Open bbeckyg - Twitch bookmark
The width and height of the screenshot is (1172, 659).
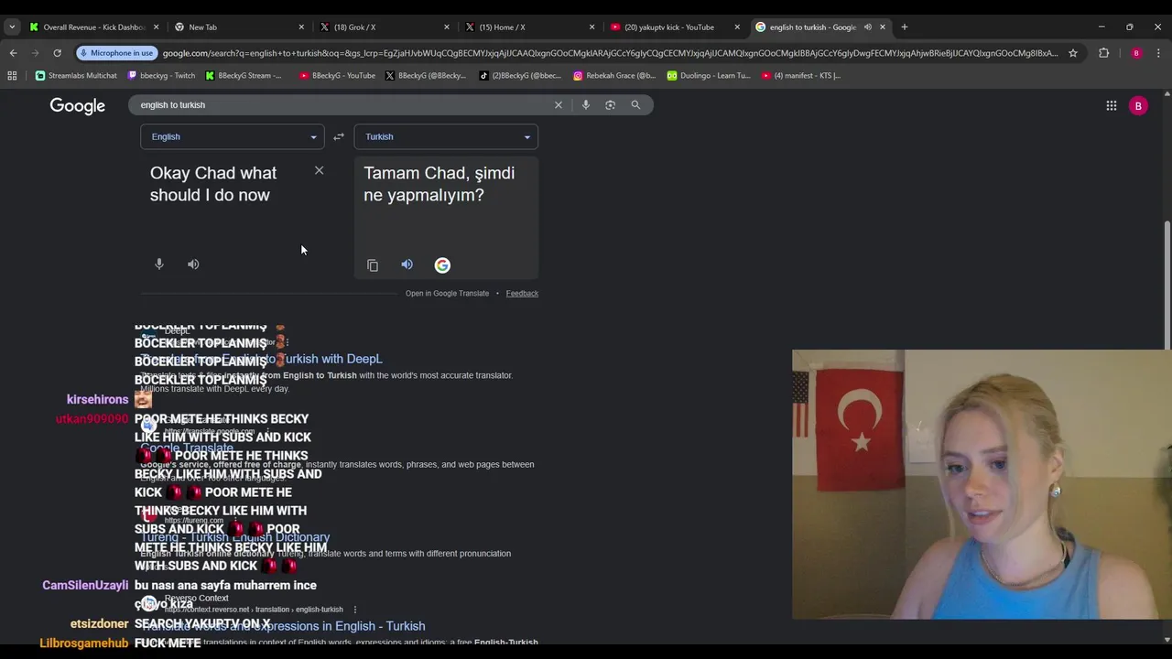click(x=160, y=76)
